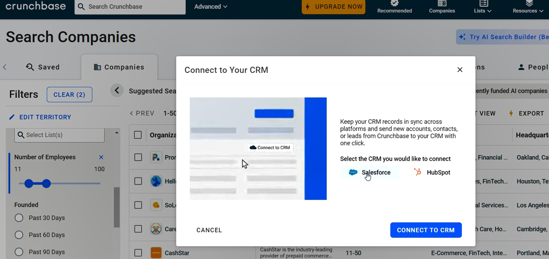Click the Oakland headquarters cell
549x259 pixels.
pyautogui.click(x=533, y=157)
